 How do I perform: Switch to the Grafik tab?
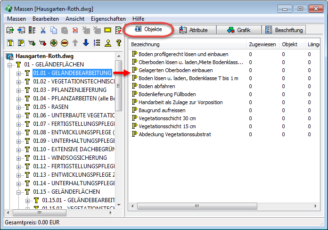pyautogui.click(x=238, y=30)
